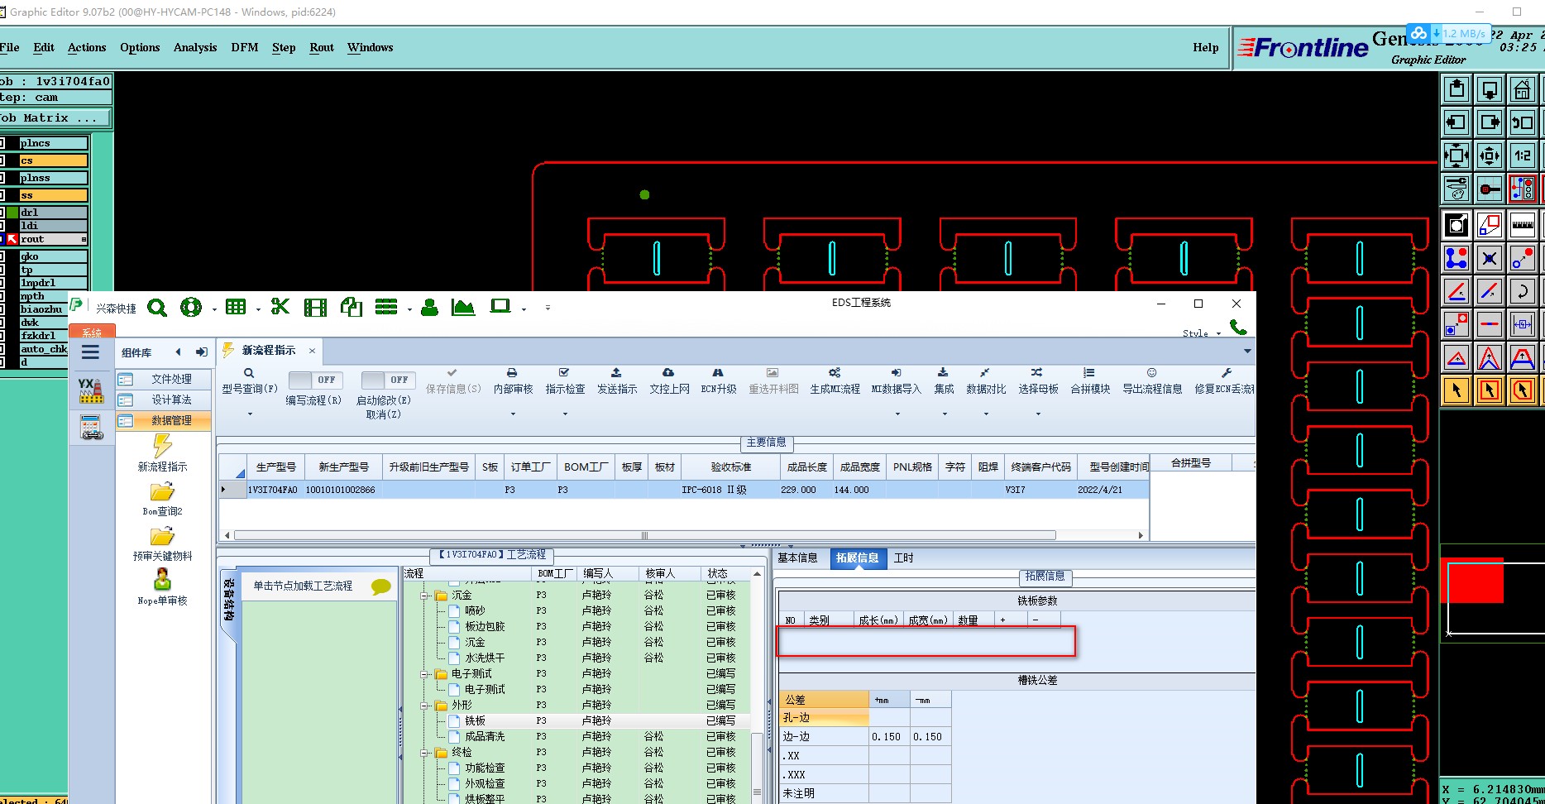Switch to the 工时 tab

[903, 558]
